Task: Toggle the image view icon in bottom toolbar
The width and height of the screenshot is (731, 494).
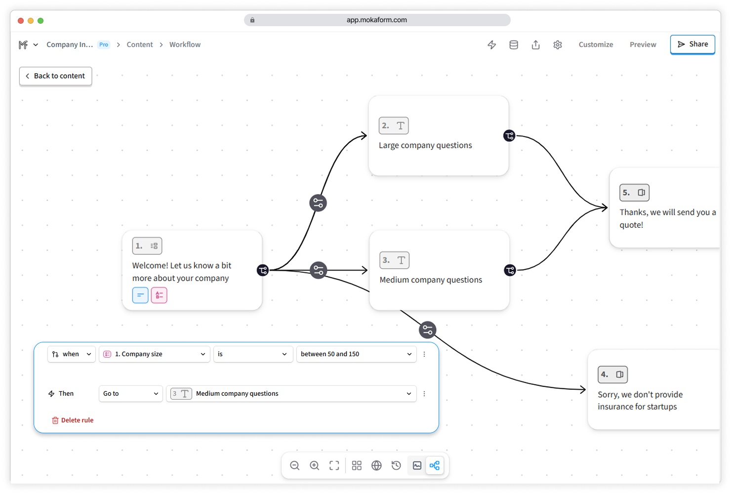Action: (x=417, y=465)
